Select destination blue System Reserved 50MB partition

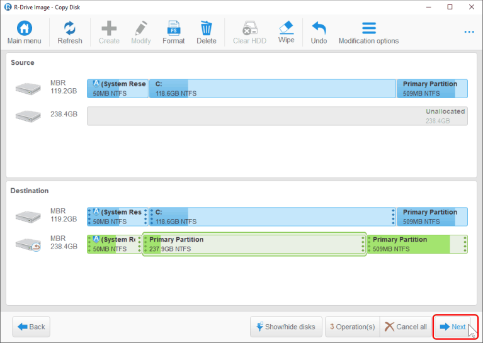pyautogui.click(x=118, y=216)
